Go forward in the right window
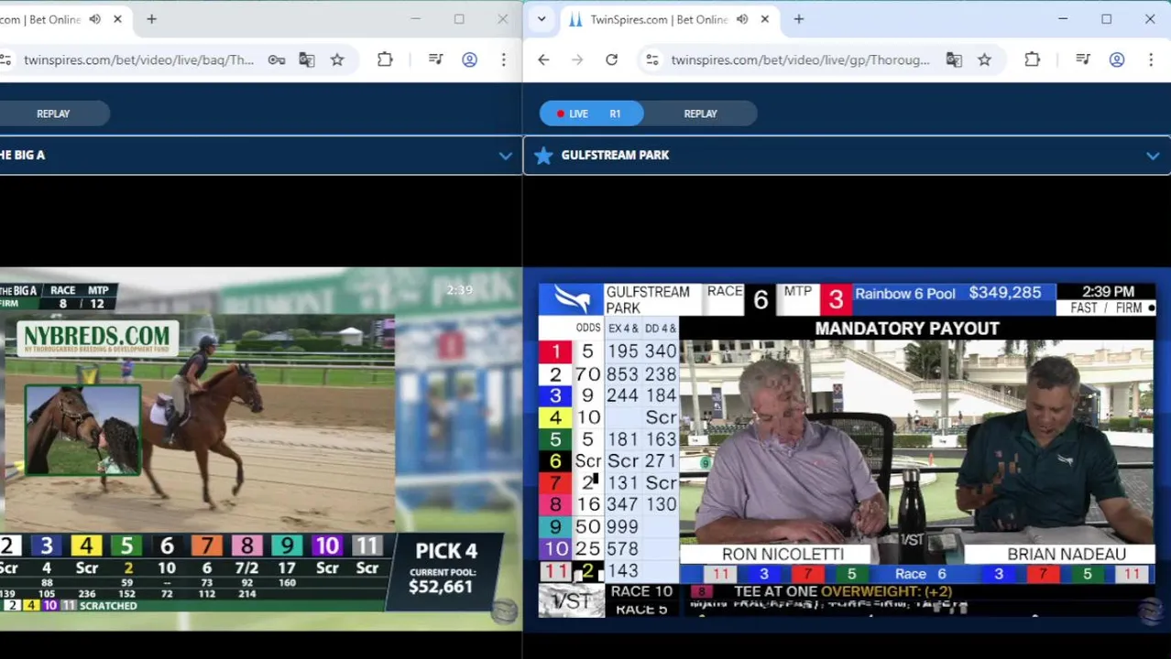The height and width of the screenshot is (659, 1171). click(x=577, y=59)
